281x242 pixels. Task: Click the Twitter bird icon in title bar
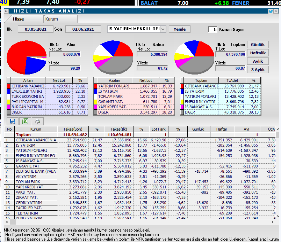[271, 11]
